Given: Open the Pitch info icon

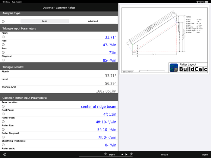Looking at the screenshot, I should (3, 37).
